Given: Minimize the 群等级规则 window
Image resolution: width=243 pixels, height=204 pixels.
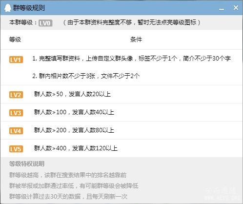Looking at the screenshot, I should (x=222, y=8).
